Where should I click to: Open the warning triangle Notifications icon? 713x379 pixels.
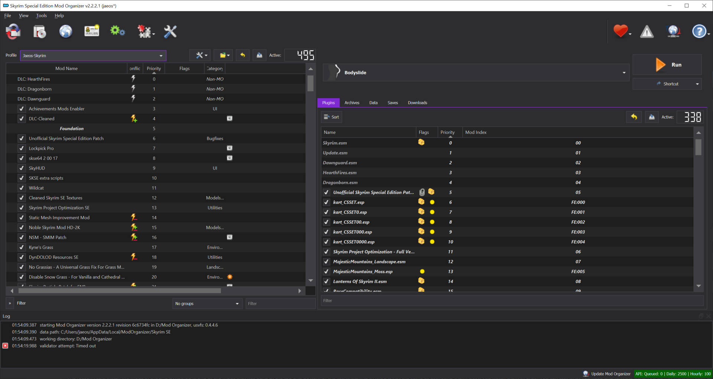click(x=647, y=32)
